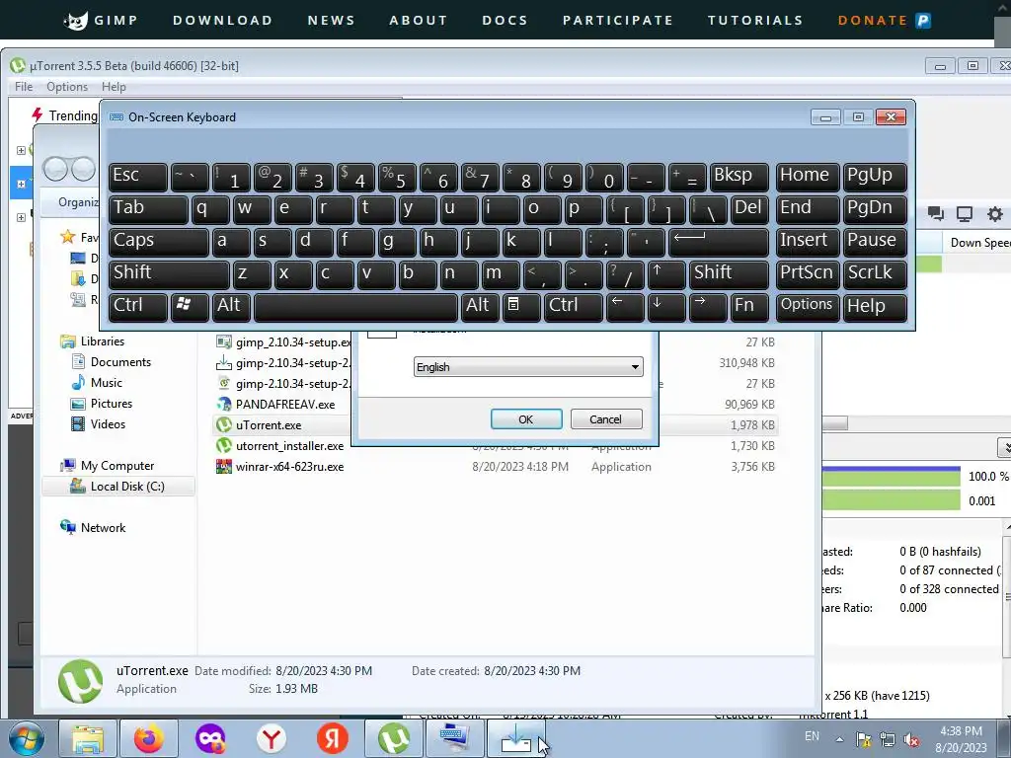
Task: Click the Documents library icon
Action: point(78,361)
